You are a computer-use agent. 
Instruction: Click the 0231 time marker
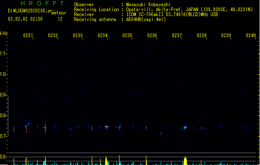[x=28, y=35]
